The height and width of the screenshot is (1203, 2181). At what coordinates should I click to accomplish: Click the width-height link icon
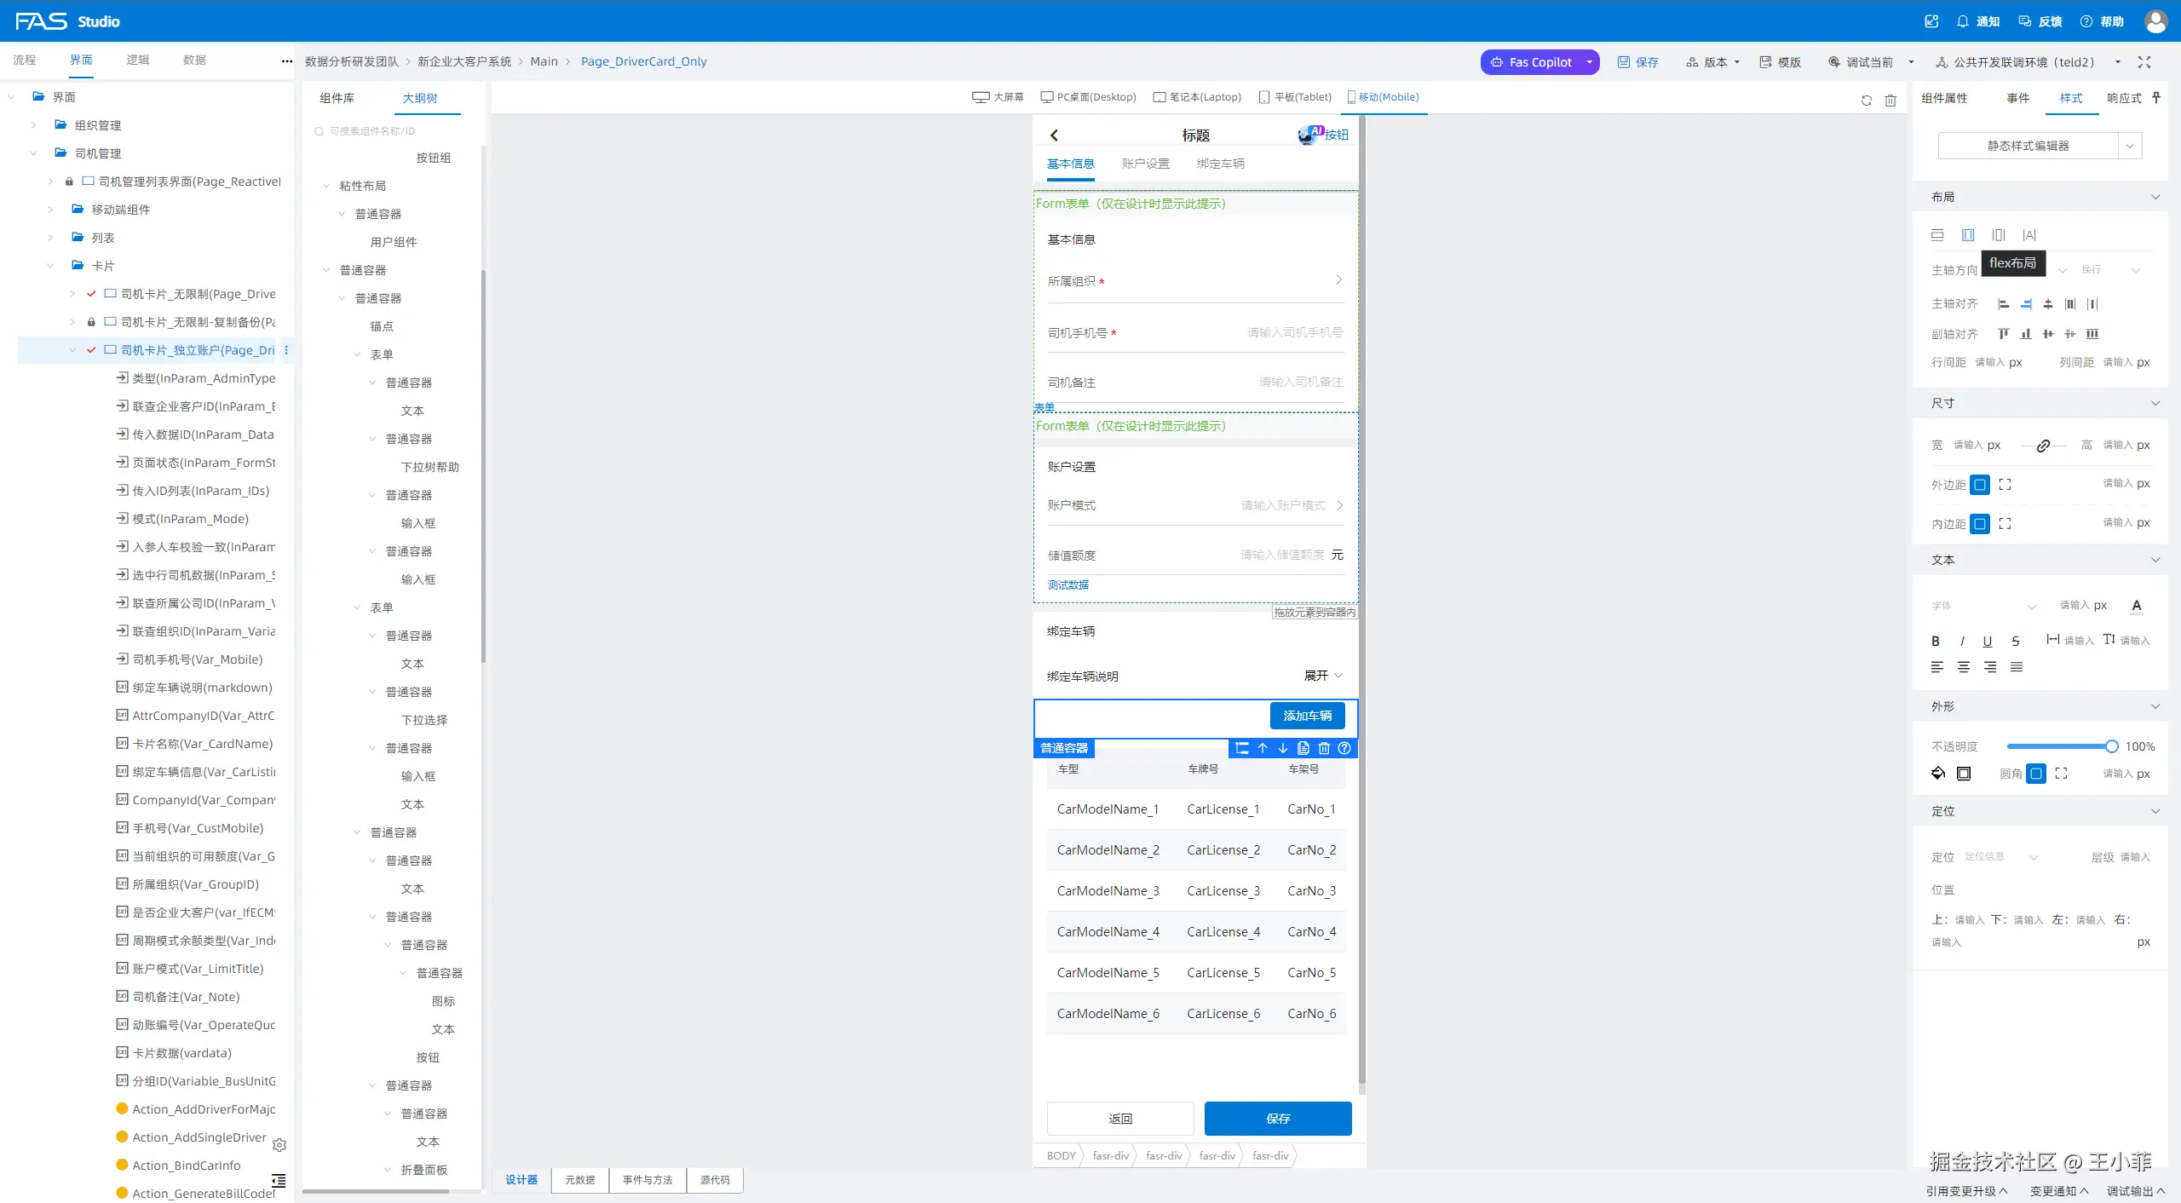pos(2043,446)
